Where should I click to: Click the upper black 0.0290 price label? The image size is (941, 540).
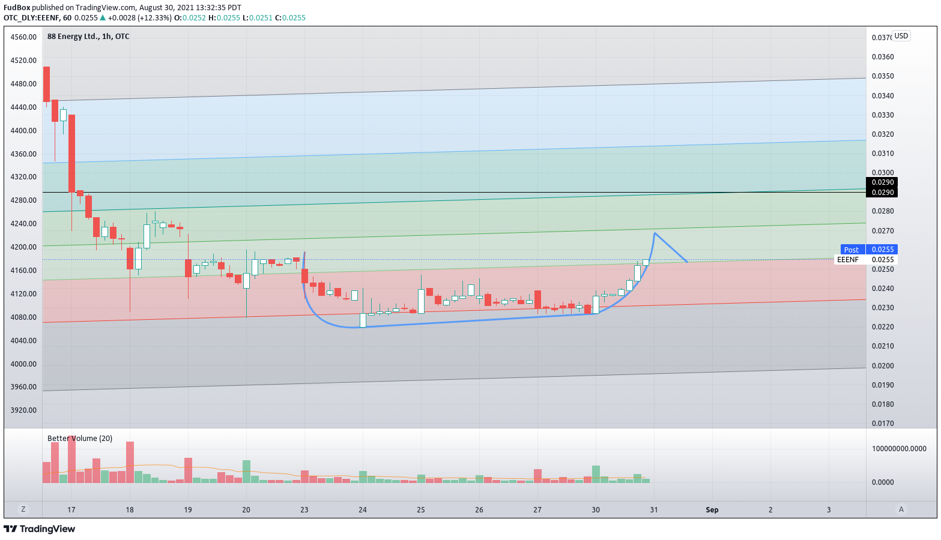tap(883, 182)
